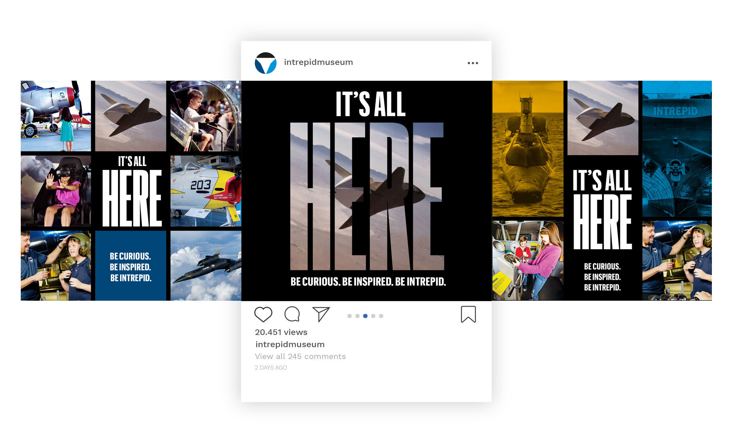732x442 pixels.
Task: Click the 20.451 views count
Action: pos(281,332)
